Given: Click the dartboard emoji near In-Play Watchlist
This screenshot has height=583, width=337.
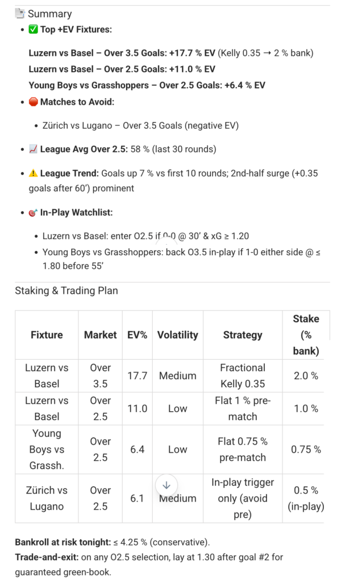Looking at the screenshot, I should pyautogui.click(x=34, y=213).
